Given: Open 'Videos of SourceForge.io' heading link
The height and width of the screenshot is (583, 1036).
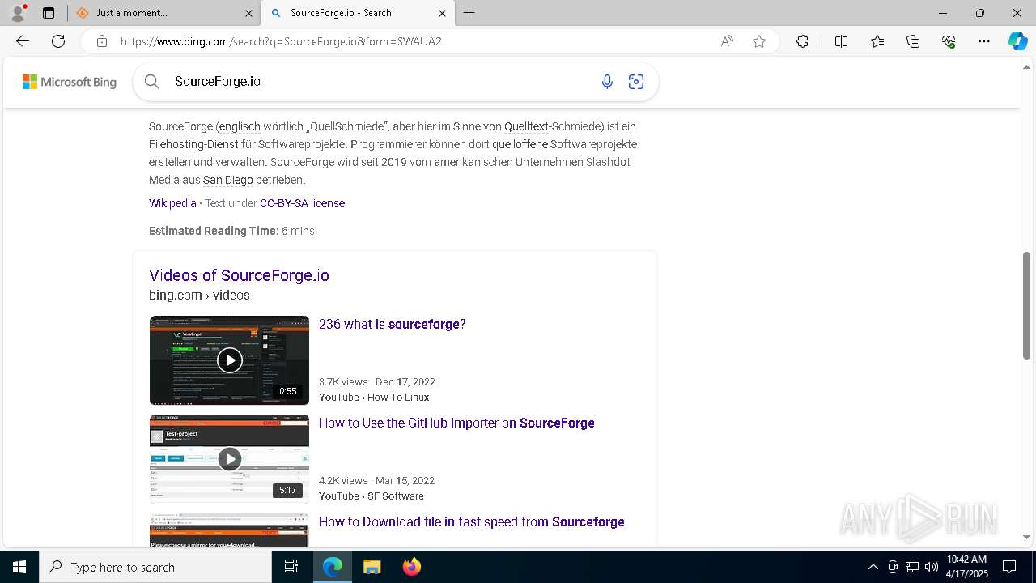Looking at the screenshot, I should point(239,275).
